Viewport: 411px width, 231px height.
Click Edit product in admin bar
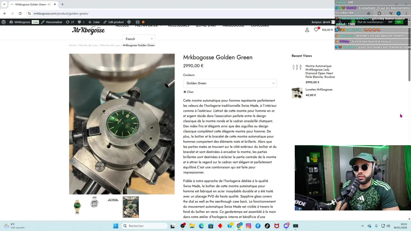(x=113, y=22)
